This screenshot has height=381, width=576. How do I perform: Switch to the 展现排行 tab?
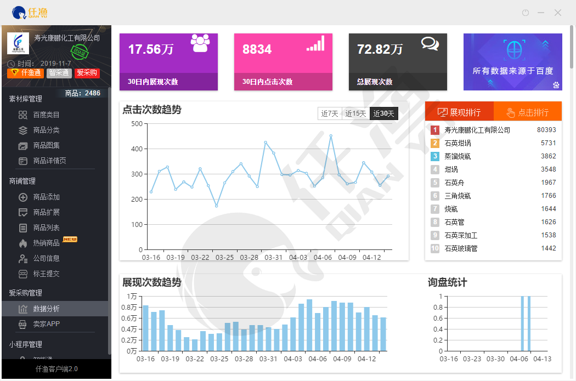click(459, 112)
